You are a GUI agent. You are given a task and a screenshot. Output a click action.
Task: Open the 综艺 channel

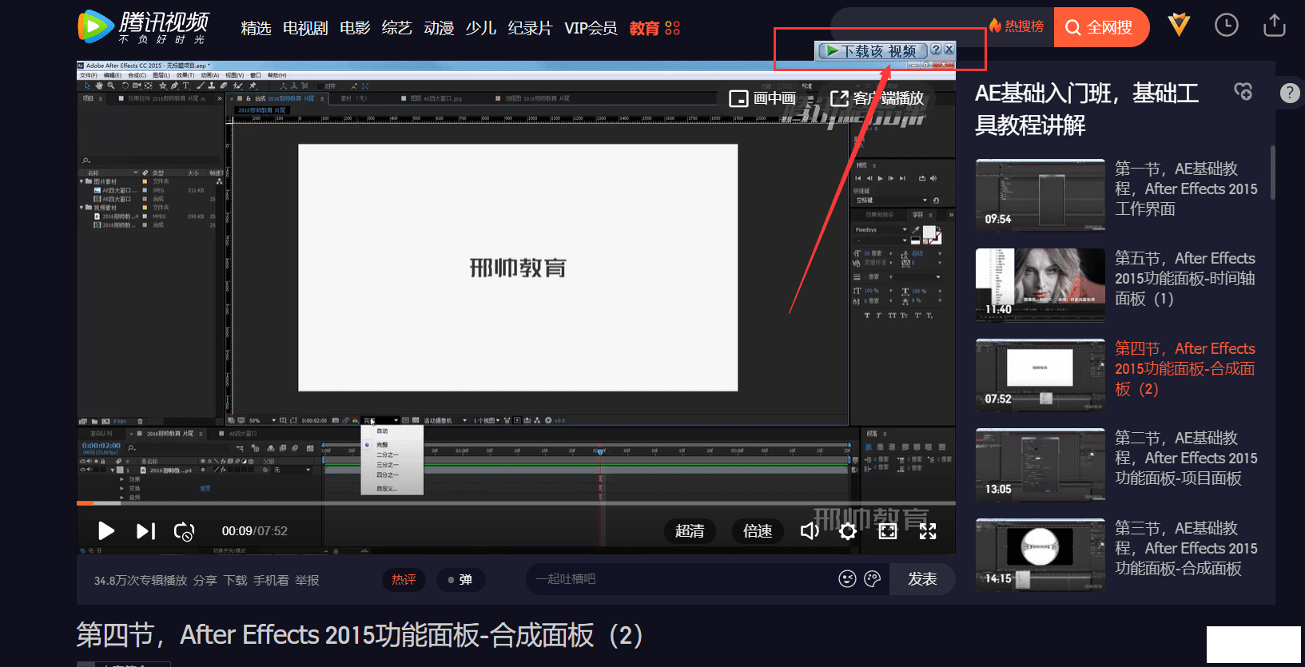tap(397, 28)
